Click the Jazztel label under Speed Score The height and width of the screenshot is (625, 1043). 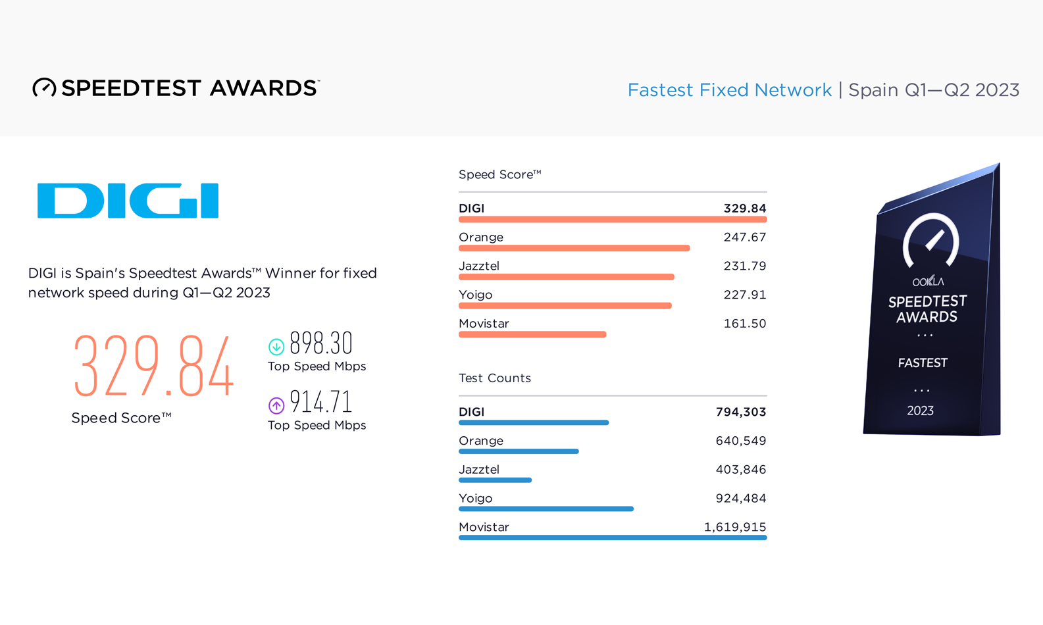click(479, 266)
